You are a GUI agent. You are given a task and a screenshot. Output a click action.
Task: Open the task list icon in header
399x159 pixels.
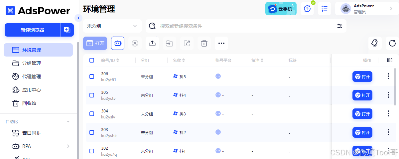[325, 9]
